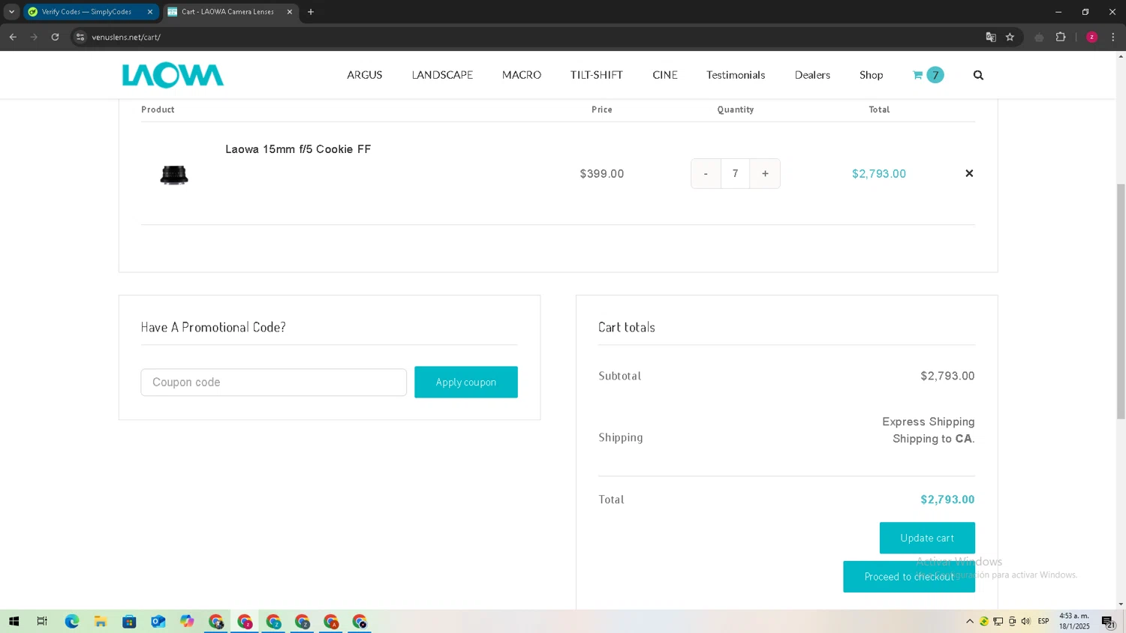Open Outlook from the taskbar
Viewport: 1126px width, 633px height.
(158, 622)
